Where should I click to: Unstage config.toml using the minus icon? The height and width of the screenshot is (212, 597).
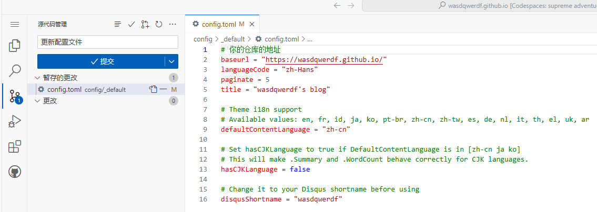pos(164,89)
